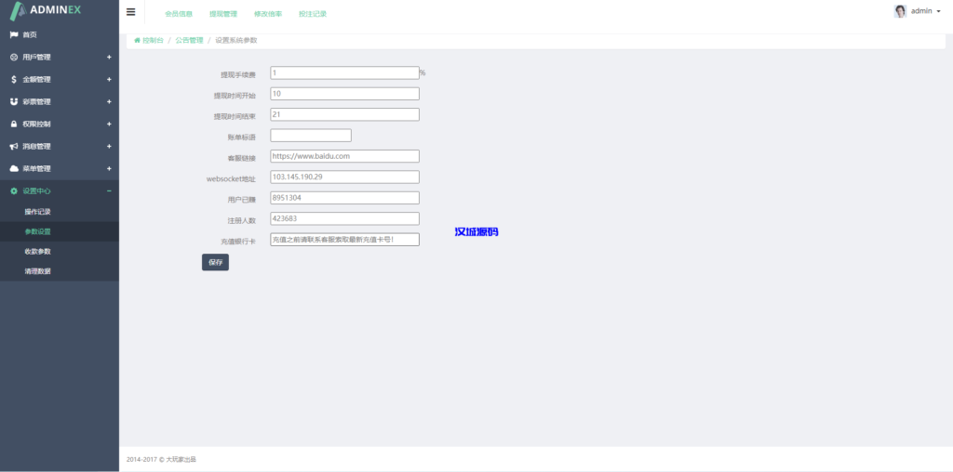
Task: Follow the 公告管理 breadcrumb link
Action: [x=189, y=40]
